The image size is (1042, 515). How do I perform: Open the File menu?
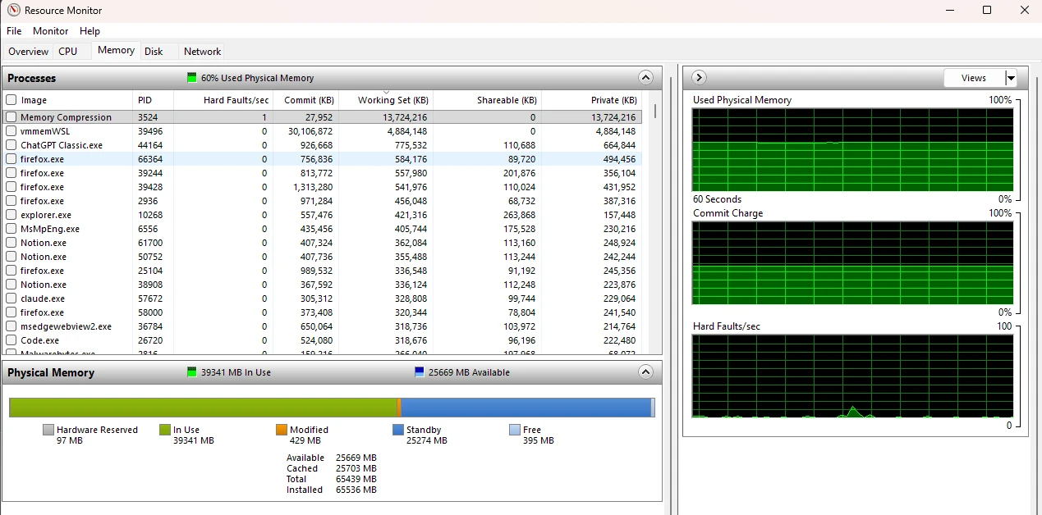pos(14,31)
